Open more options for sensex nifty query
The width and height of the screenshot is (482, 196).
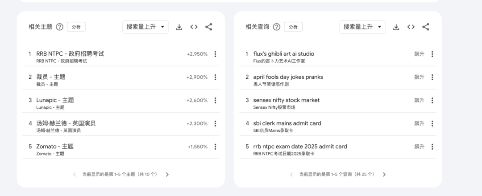[x=432, y=101]
